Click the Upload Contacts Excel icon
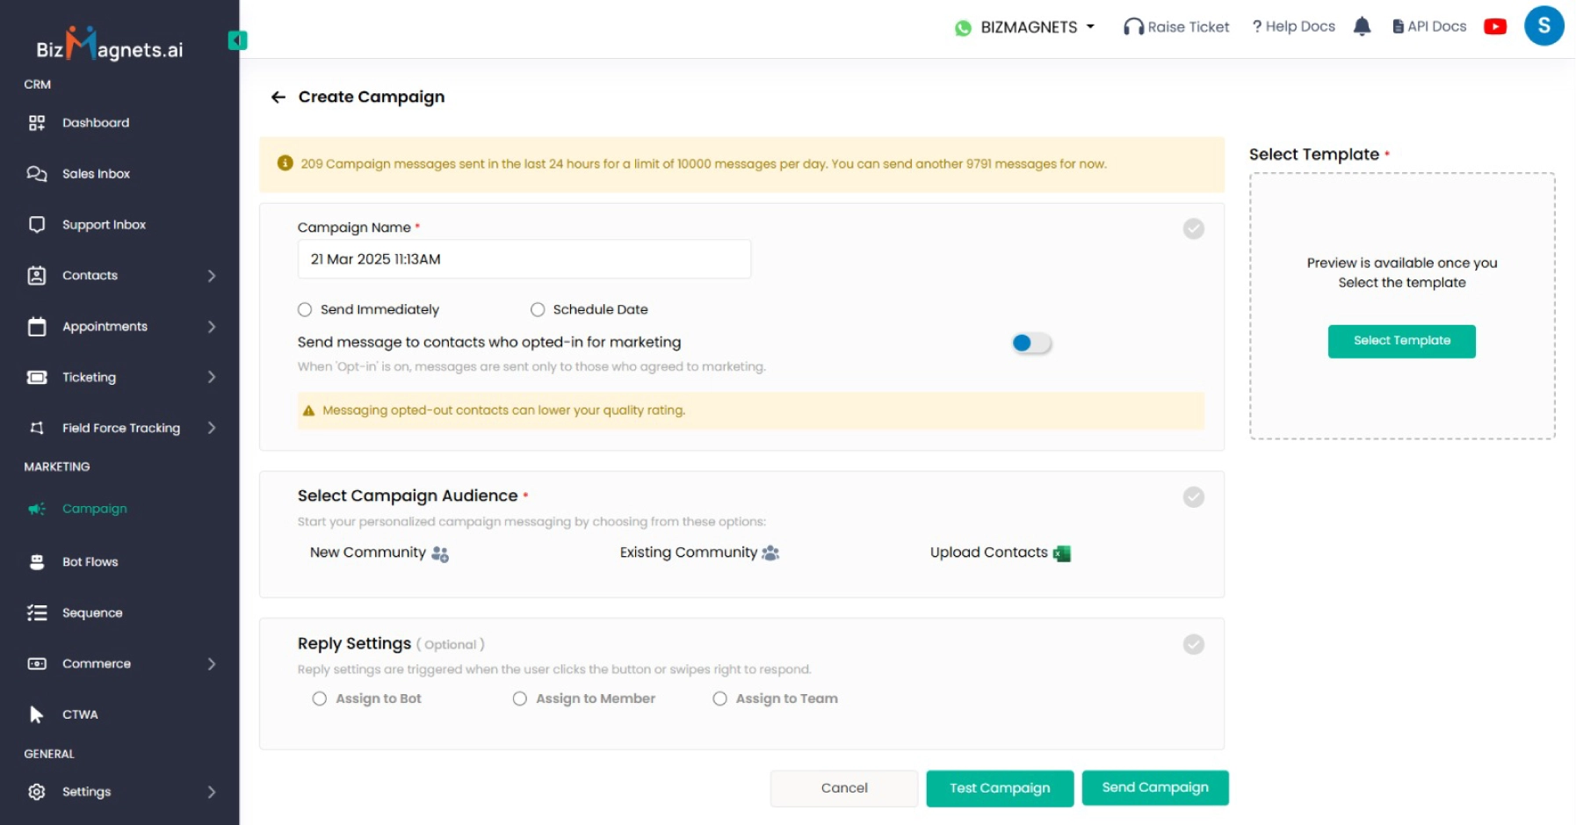The width and height of the screenshot is (1576, 825). coord(1062,554)
